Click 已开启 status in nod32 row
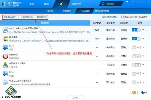151x100 pixels. 124,30
